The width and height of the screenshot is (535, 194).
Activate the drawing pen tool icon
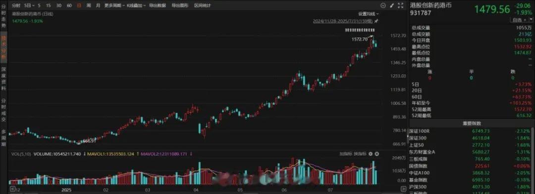click(392, 5)
